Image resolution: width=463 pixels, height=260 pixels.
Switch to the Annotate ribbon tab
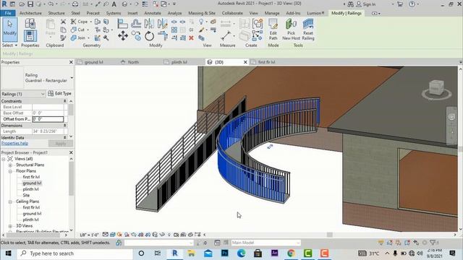click(153, 13)
